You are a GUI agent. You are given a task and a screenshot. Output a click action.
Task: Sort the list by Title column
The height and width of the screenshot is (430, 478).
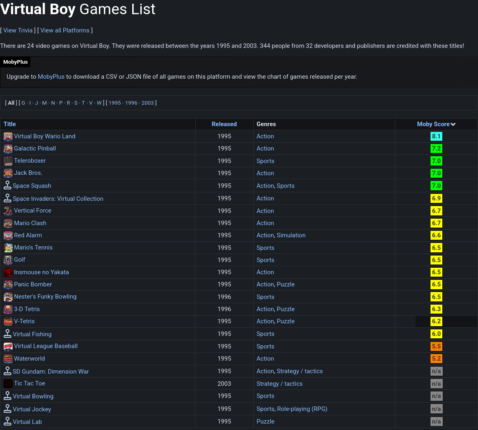pyautogui.click(x=10, y=124)
